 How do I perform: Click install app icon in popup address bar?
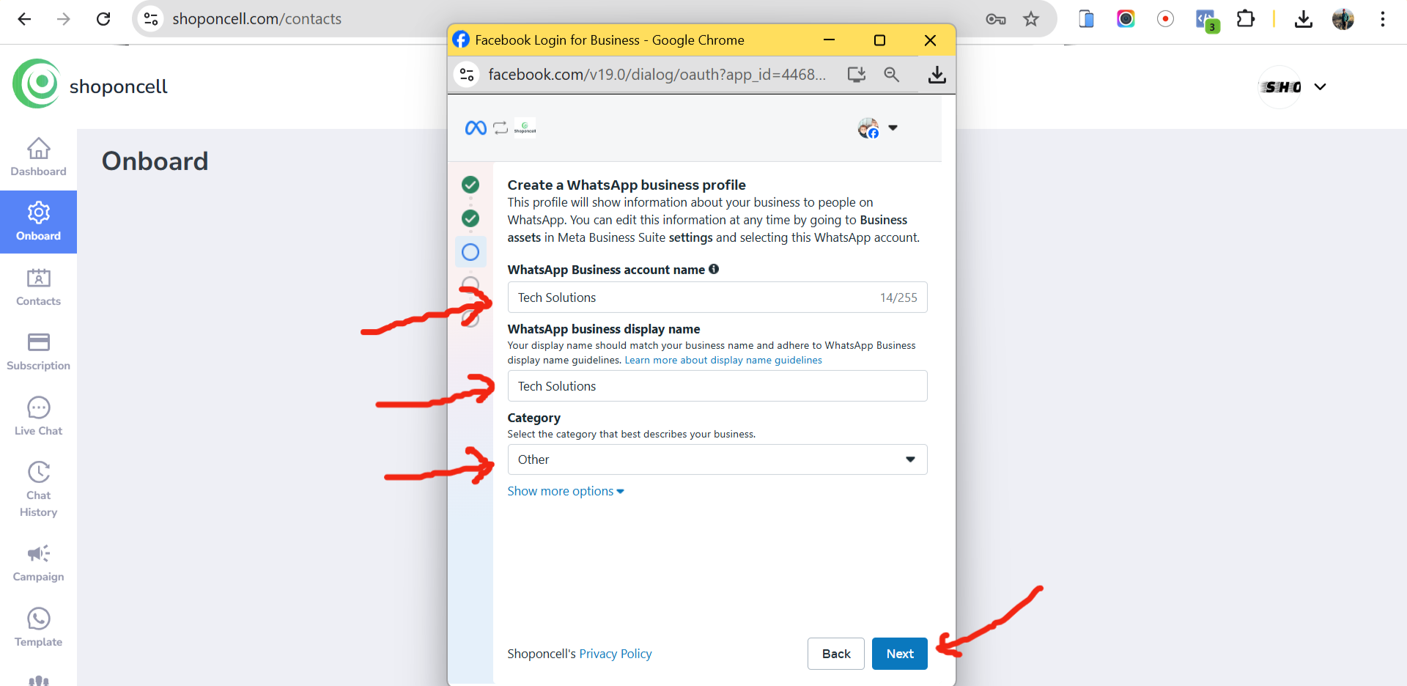pyautogui.click(x=857, y=74)
